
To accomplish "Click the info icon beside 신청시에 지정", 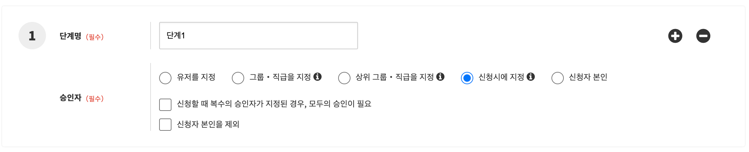I will click(x=531, y=77).
